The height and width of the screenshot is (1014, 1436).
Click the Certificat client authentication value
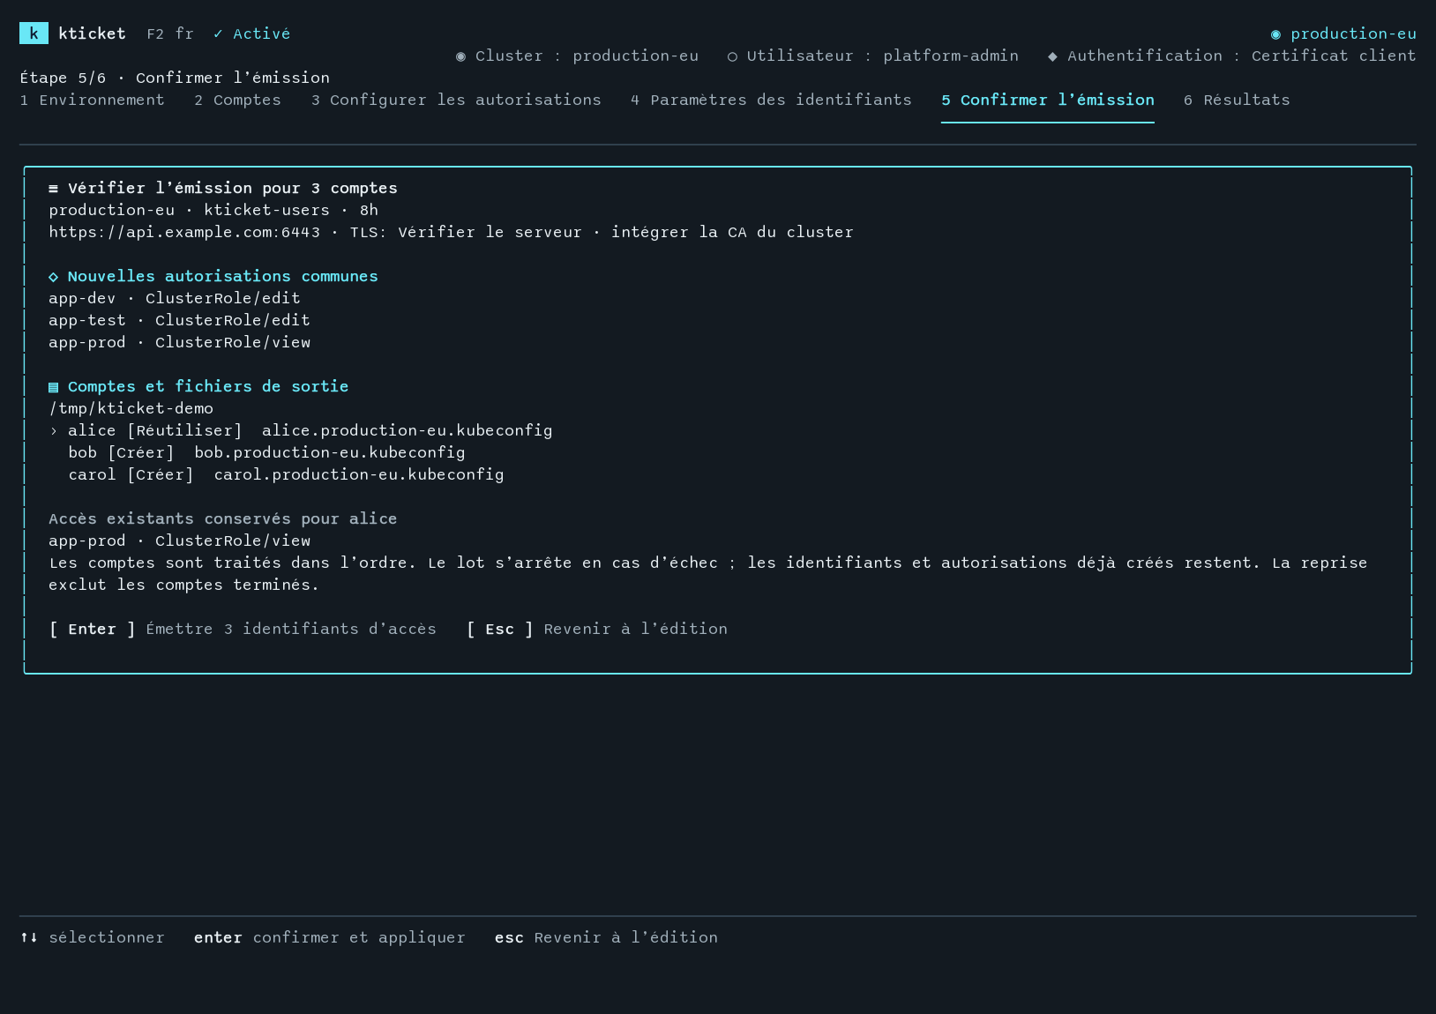1334,56
